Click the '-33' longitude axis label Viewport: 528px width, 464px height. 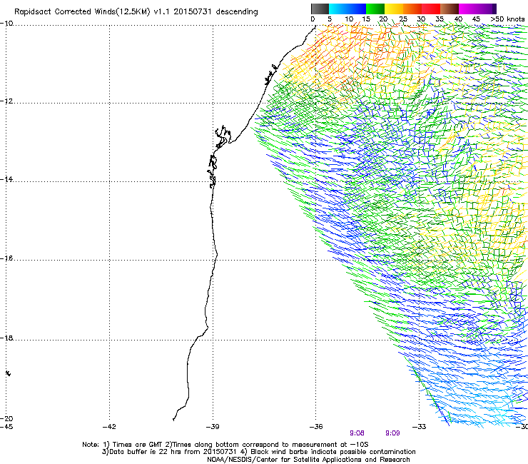tap(420, 427)
